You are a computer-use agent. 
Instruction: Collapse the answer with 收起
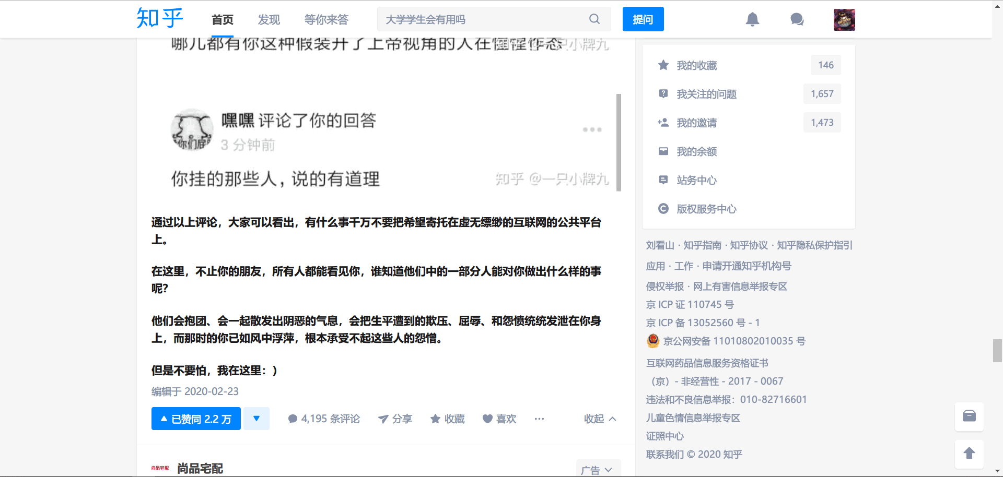pos(600,419)
